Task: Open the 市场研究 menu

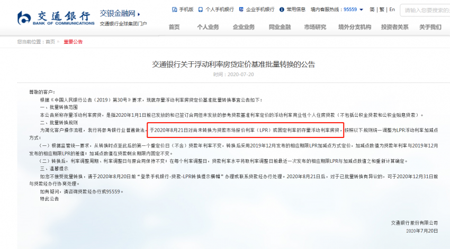Action: [315, 27]
